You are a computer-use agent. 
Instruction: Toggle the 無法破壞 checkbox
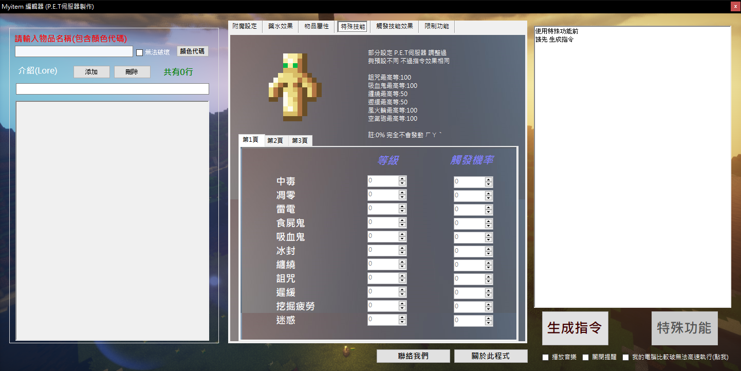click(139, 52)
